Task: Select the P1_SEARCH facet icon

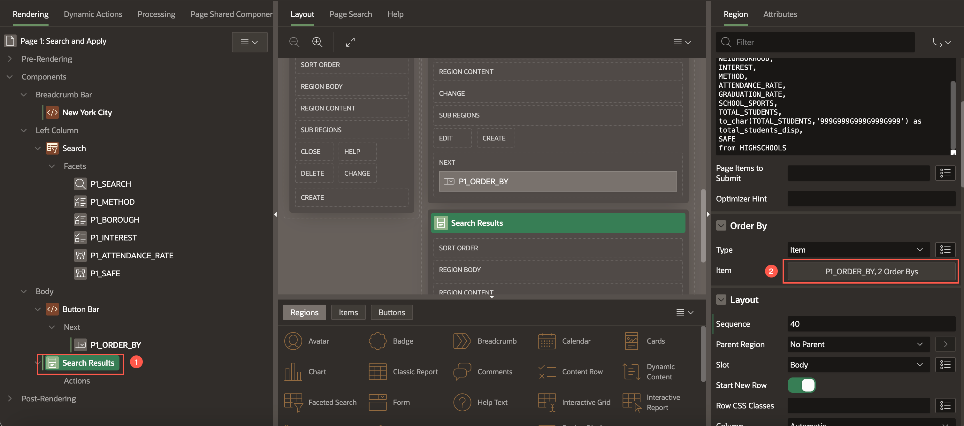Action: click(80, 184)
